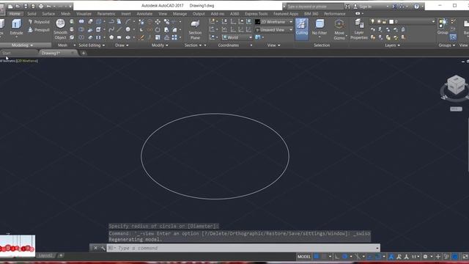Toggle the Culling selection option
This screenshot has height=264, width=469.
click(x=302, y=29)
